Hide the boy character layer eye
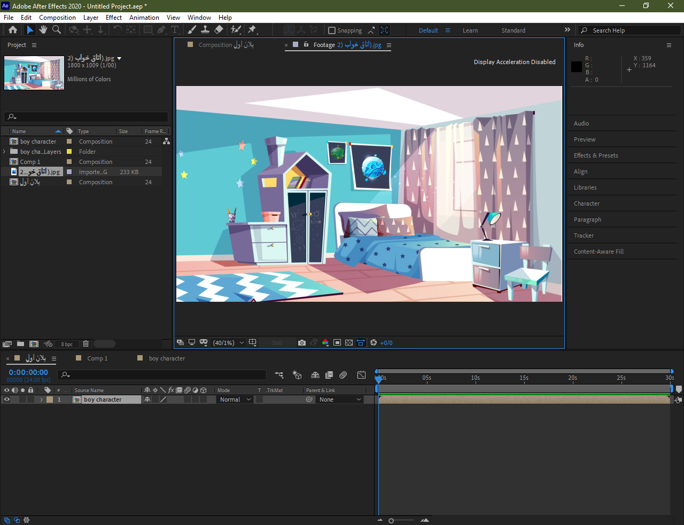Viewport: 684px width, 525px height. [x=7, y=399]
